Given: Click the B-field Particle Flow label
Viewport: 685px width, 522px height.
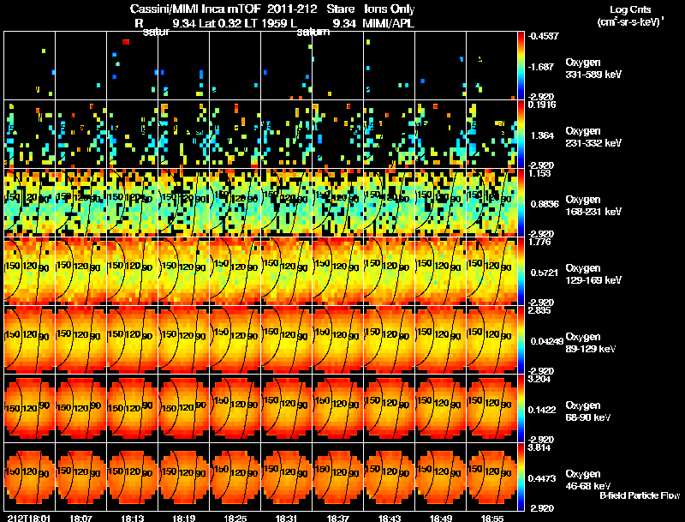Looking at the screenshot, I should point(640,495).
